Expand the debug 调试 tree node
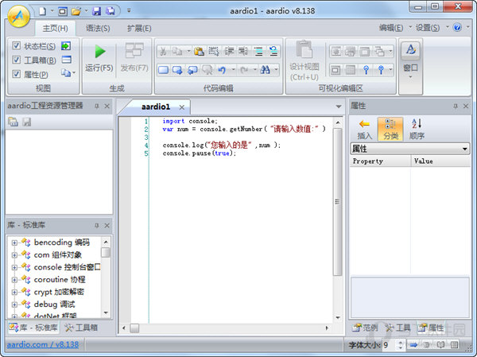Viewport: 477px width, 357px height. 14,305
